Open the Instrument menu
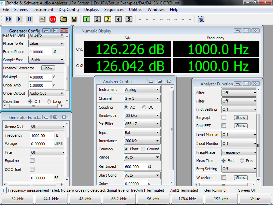 tap(43, 10)
